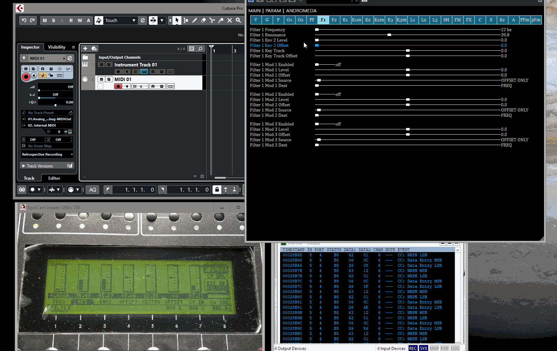This screenshot has width=557, height=351.
Task: Open the track list search magnifier
Action: (x=200, y=49)
